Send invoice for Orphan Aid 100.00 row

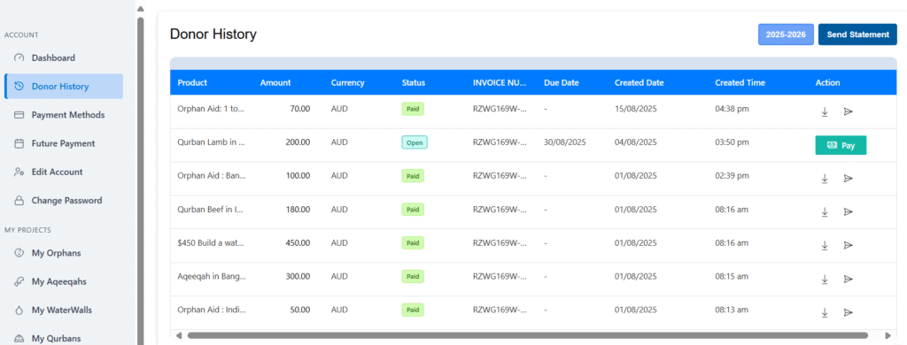[x=848, y=179]
